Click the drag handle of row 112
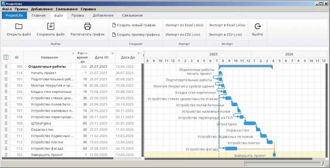 click(6, 142)
